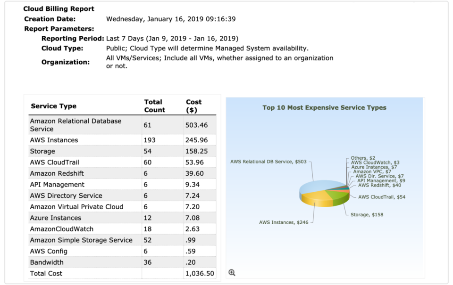Click the total count value 193
The height and width of the screenshot is (285, 453).
click(x=150, y=140)
